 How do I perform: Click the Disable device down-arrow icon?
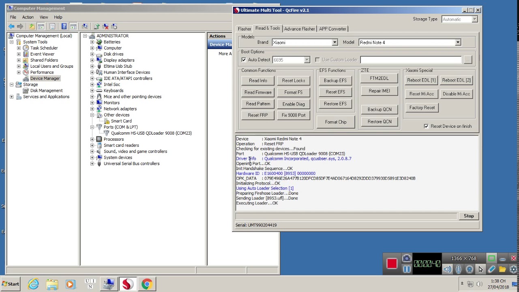(114, 26)
